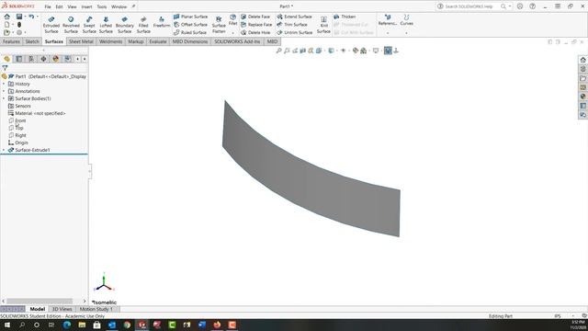Viewport: 588px width, 331px height.
Task: Switch to the Sheet Metal tab
Action: pyautogui.click(x=81, y=41)
